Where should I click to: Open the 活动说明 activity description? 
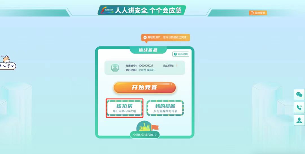[181, 54]
